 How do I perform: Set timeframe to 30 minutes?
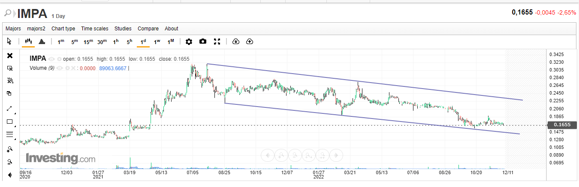pyautogui.click(x=102, y=42)
